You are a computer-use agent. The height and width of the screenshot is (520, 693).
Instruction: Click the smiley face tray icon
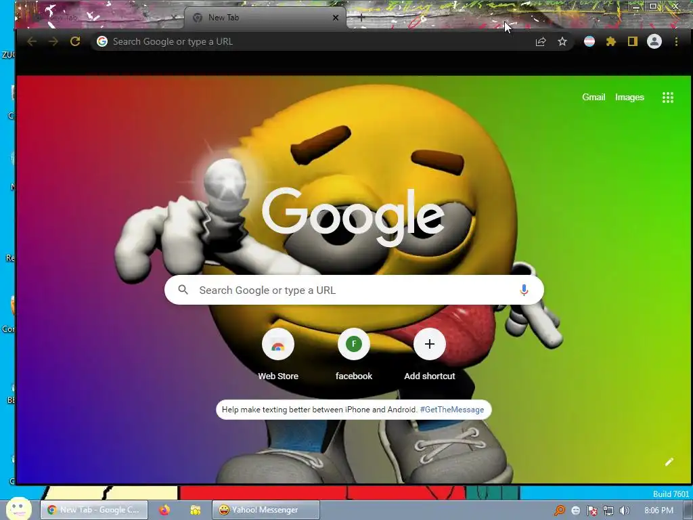pyautogui.click(x=575, y=511)
